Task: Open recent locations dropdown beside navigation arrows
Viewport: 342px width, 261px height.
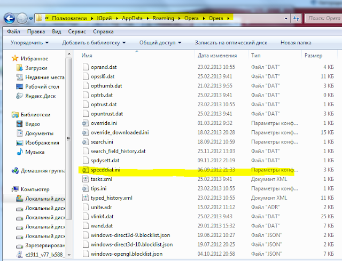Action: (31, 19)
